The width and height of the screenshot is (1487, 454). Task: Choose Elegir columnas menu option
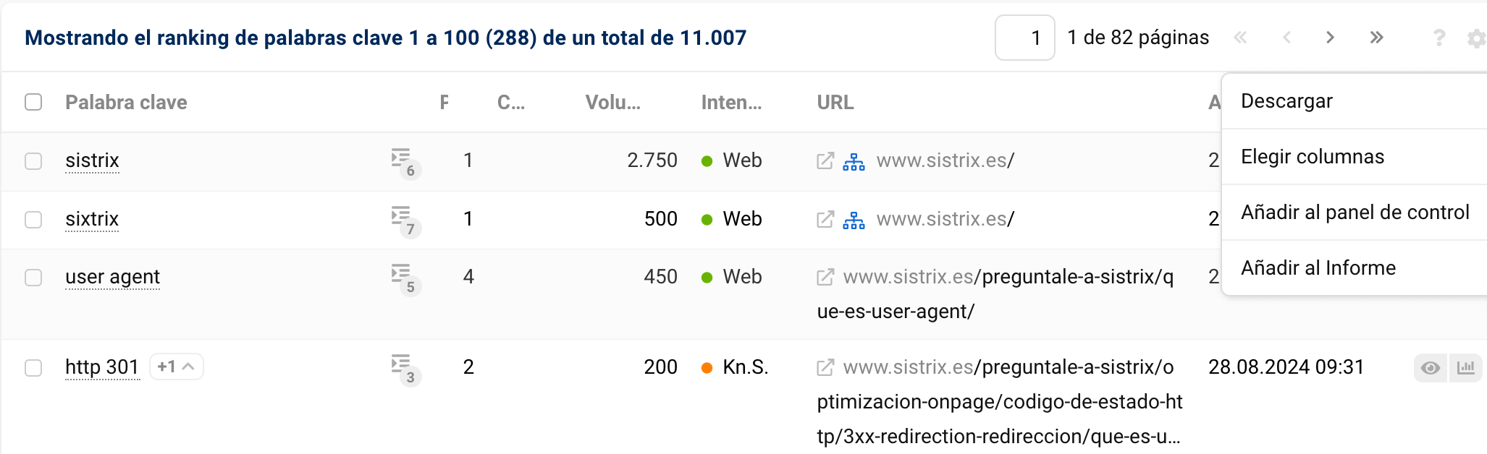pos(1312,157)
